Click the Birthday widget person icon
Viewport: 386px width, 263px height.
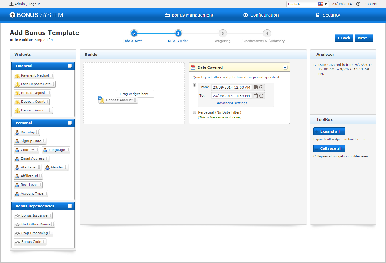[17, 133]
